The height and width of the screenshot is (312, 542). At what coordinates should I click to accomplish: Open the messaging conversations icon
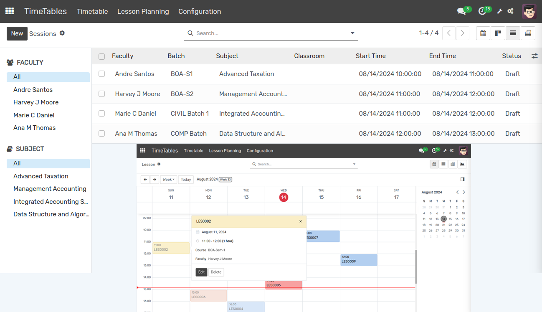pyautogui.click(x=461, y=11)
